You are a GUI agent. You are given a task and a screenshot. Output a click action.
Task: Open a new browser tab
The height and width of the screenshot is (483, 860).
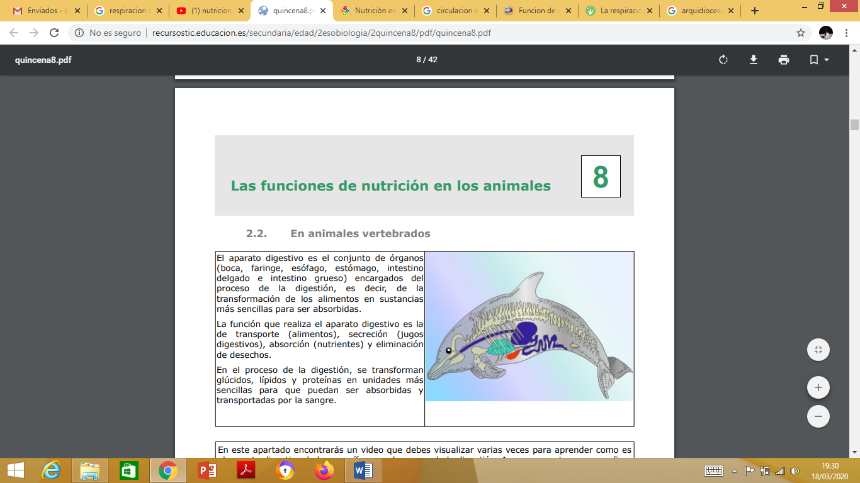[x=755, y=11]
